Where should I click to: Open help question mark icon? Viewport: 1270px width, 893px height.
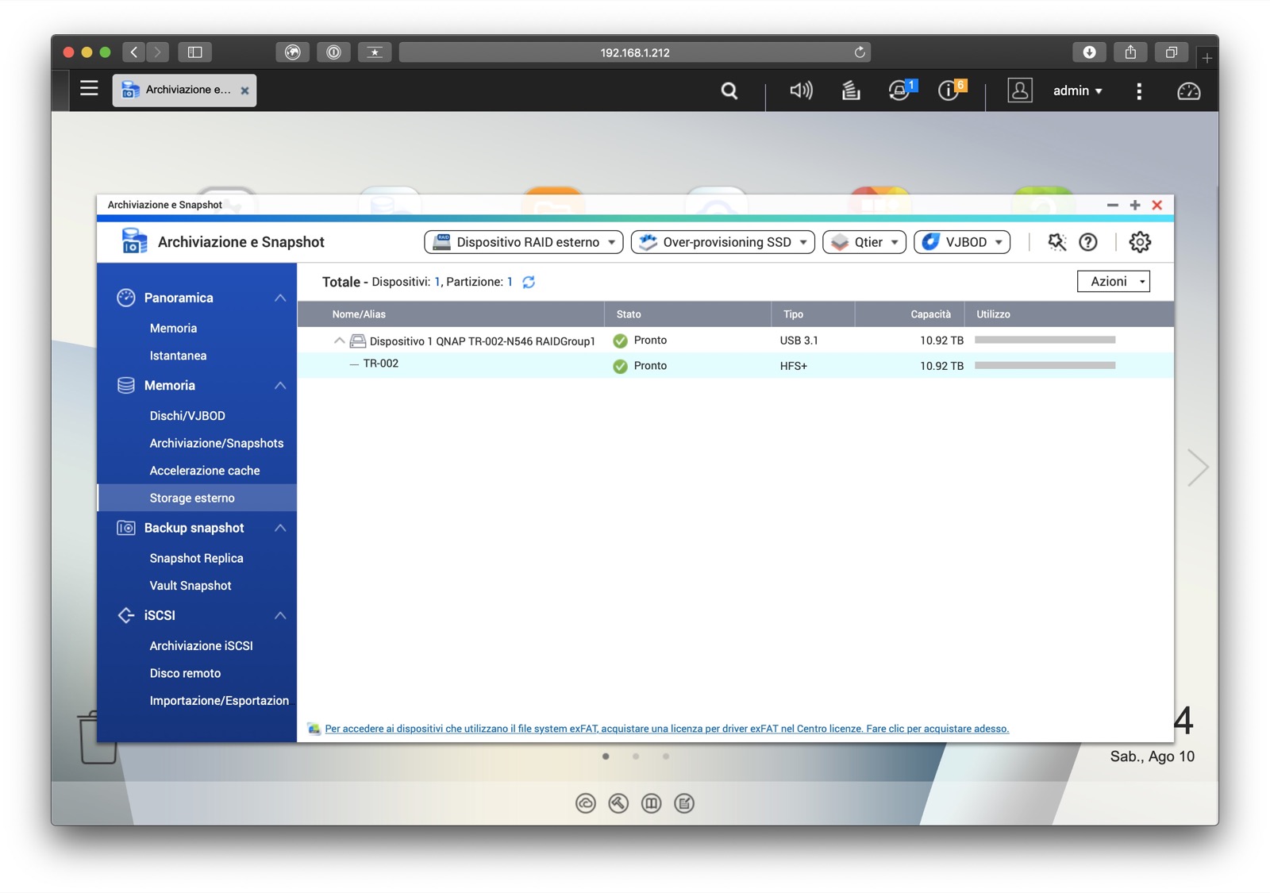pyautogui.click(x=1088, y=242)
